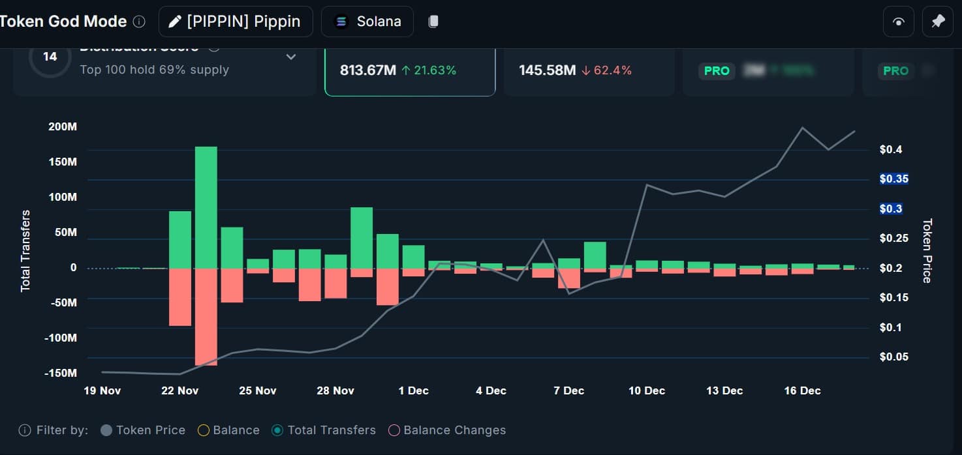Click info icon next to Token God Mode
Image resolution: width=962 pixels, height=455 pixels.
click(139, 22)
